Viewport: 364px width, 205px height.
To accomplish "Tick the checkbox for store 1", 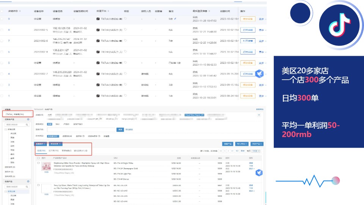I will (2, 96).
